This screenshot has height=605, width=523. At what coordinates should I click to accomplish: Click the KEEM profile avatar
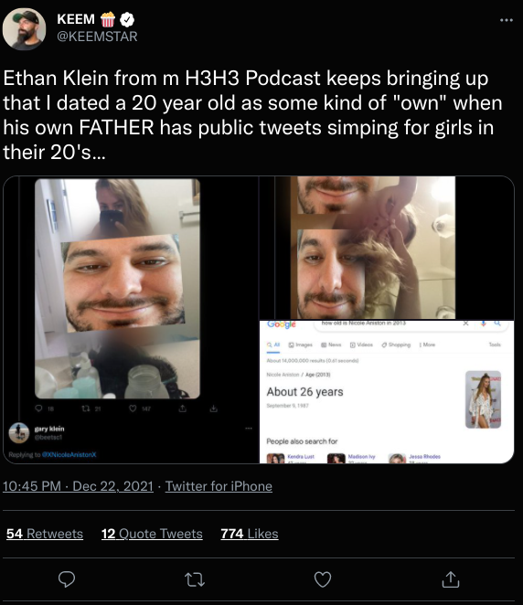(24, 29)
